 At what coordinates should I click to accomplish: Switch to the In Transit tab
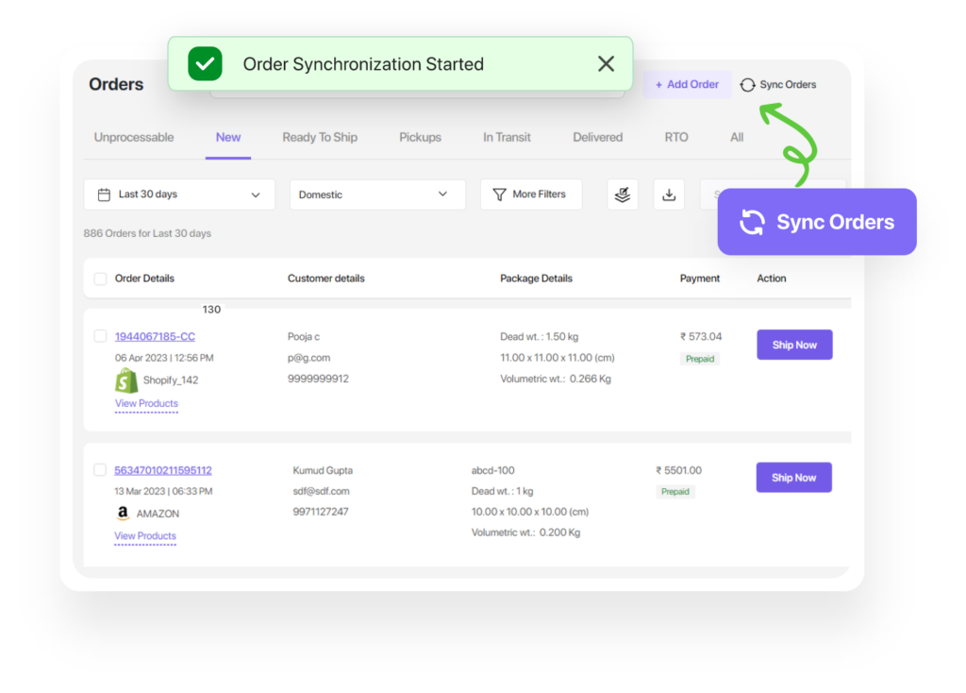(x=507, y=138)
